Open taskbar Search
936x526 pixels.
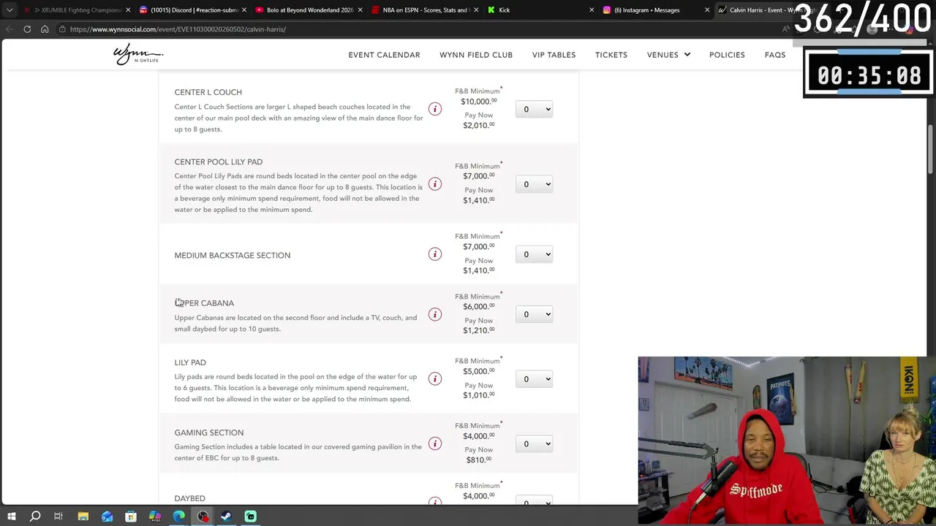35,517
